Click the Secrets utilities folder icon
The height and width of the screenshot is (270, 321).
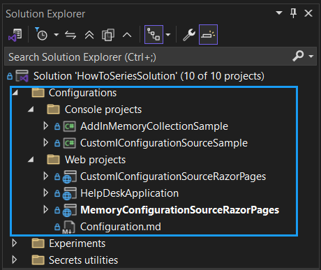(x=38, y=260)
